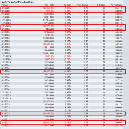Click the 78.57% profitable value
Viewport: 129px width, 129px height.
click(119, 38)
